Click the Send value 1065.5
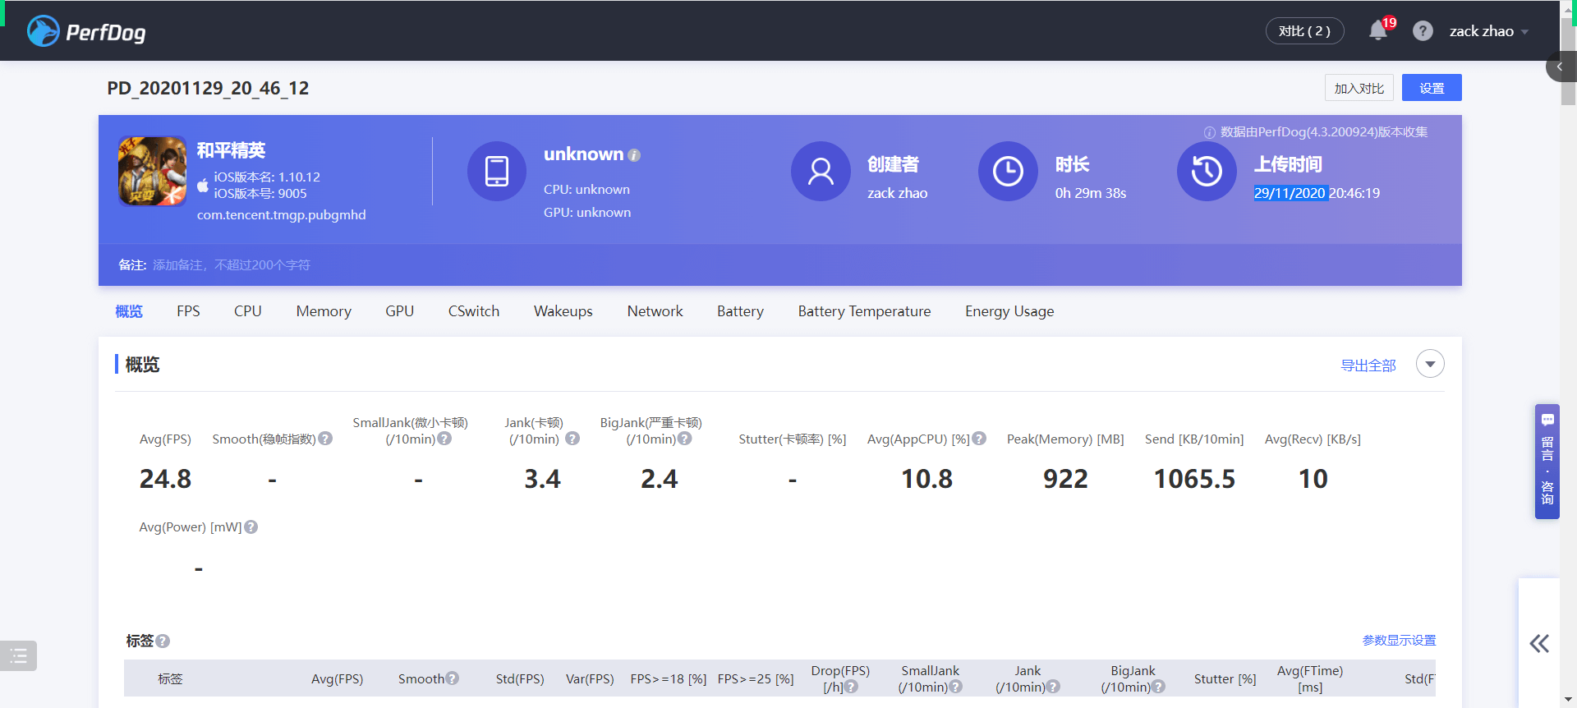 (1194, 479)
